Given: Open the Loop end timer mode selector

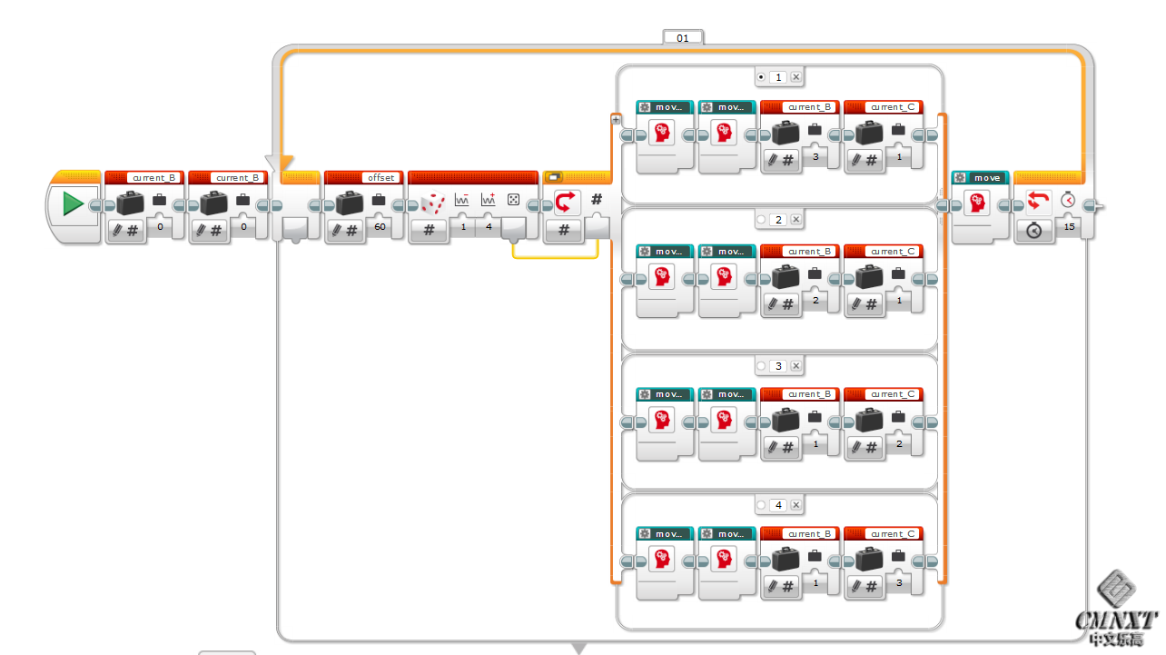Looking at the screenshot, I should pos(1034,231).
